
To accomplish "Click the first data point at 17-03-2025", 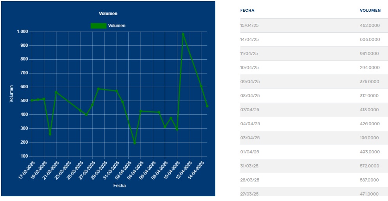I will 32,100.
